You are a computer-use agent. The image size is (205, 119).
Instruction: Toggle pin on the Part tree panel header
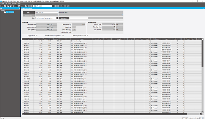click(19, 8)
